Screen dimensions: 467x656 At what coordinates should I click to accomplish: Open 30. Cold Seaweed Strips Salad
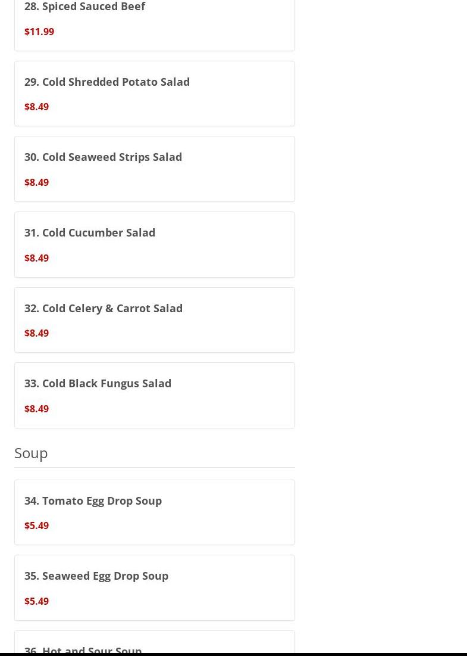pyautogui.click(x=103, y=157)
